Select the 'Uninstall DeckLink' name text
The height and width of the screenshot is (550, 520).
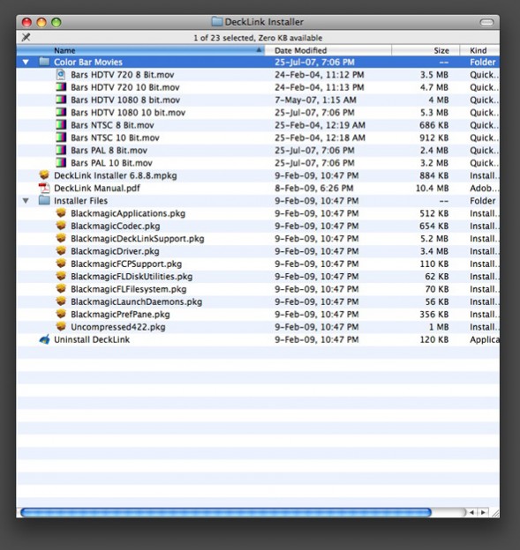pyautogui.click(x=92, y=339)
